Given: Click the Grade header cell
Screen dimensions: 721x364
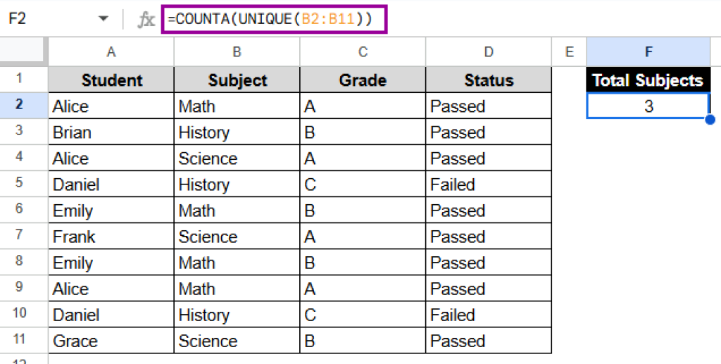Looking at the screenshot, I should (363, 80).
